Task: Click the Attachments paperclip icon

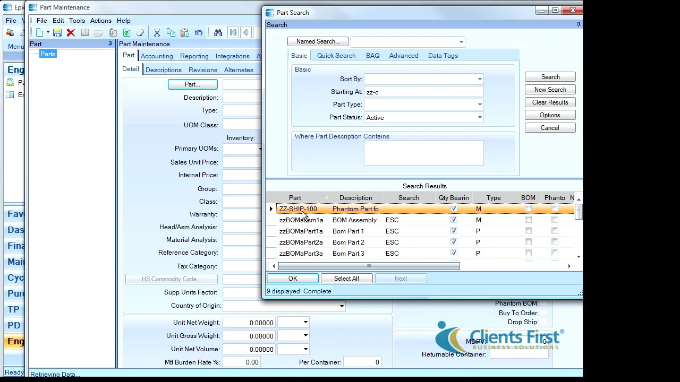Action: pos(113,33)
